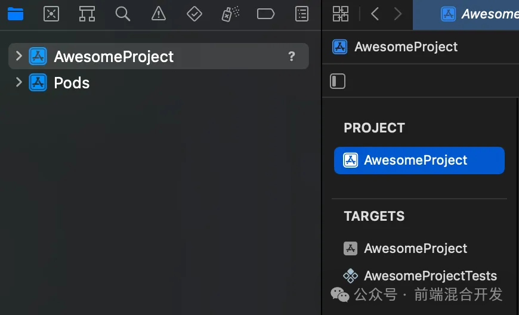Go forward with the right chevron

(x=398, y=14)
